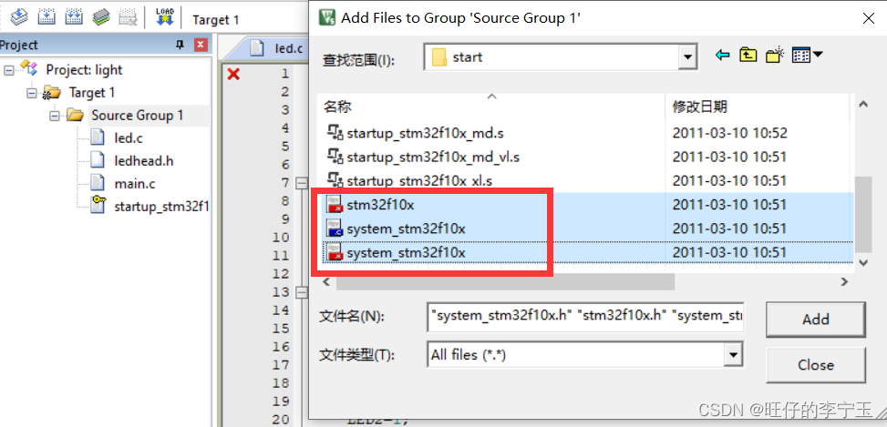
Task: Click the date 2011-03-10 10:52
Action: [729, 133]
